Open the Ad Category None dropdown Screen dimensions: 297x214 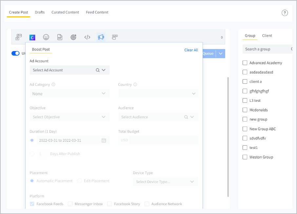[69, 94]
